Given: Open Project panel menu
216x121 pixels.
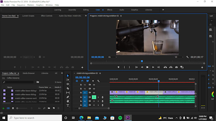Looking at the screenshot, I should coord(18,73).
